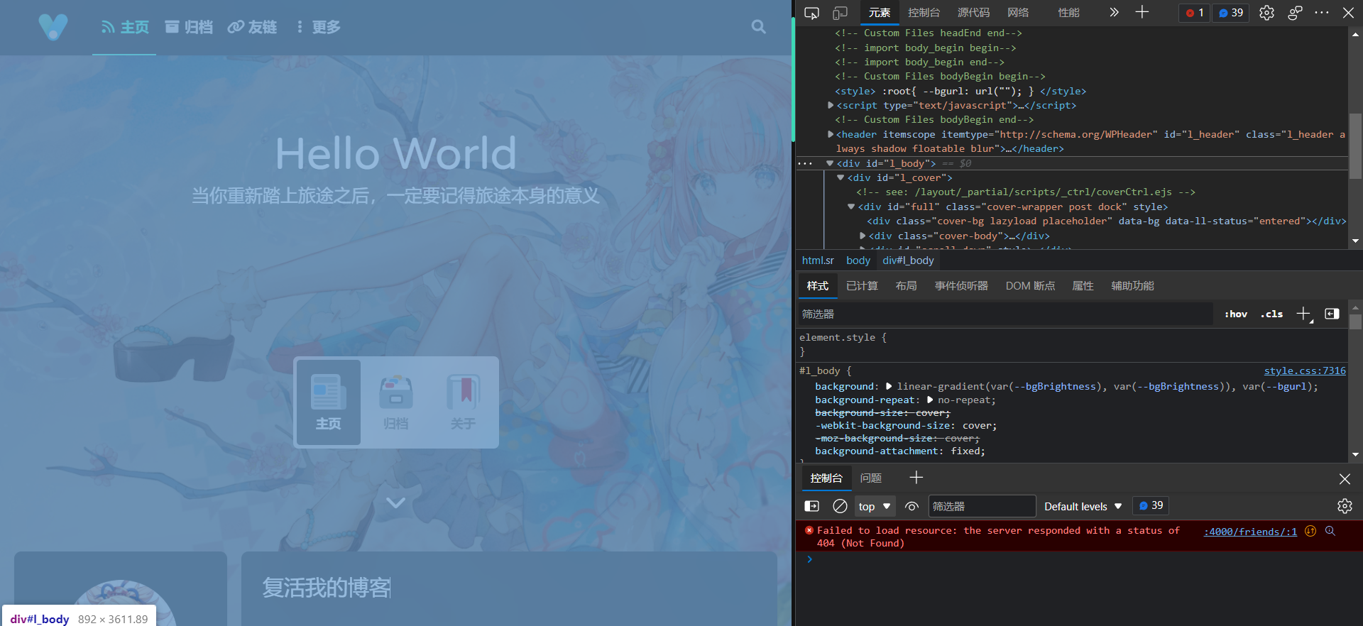The image size is (1363, 626).
Task: Switch to the 已计算 styles tab
Action: [862, 285]
